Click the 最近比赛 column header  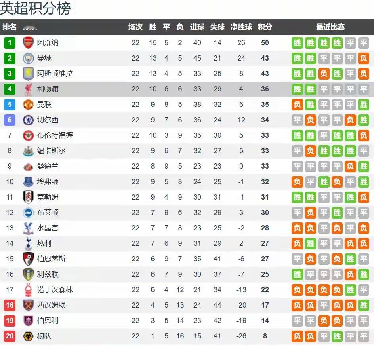coord(330,27)
